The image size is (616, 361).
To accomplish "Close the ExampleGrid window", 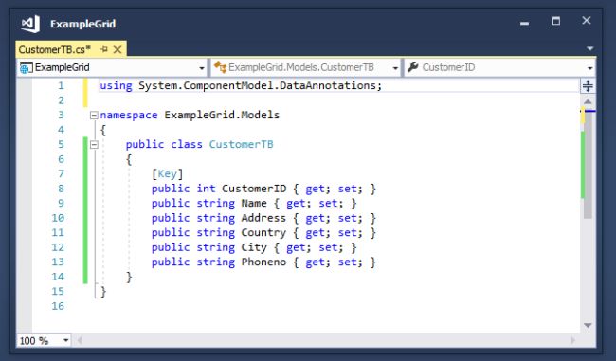I will (x=586, y=21).
